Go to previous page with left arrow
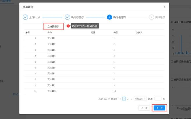The image size is (191, 119). [120, 99]
